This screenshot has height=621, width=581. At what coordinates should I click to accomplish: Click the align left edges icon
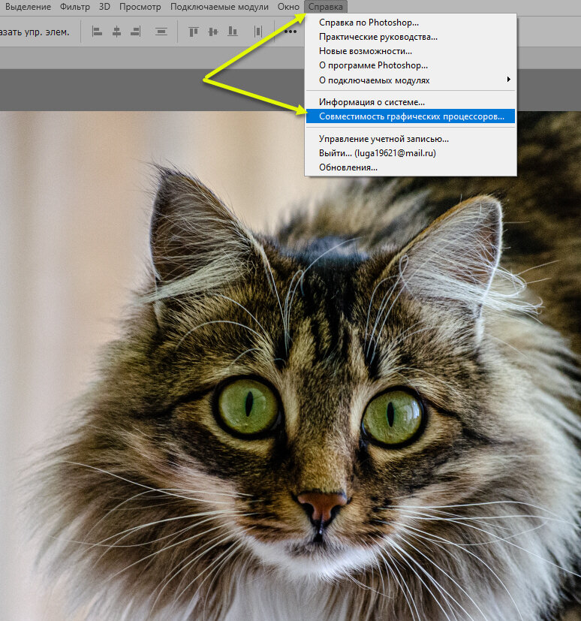click(97, 32)
